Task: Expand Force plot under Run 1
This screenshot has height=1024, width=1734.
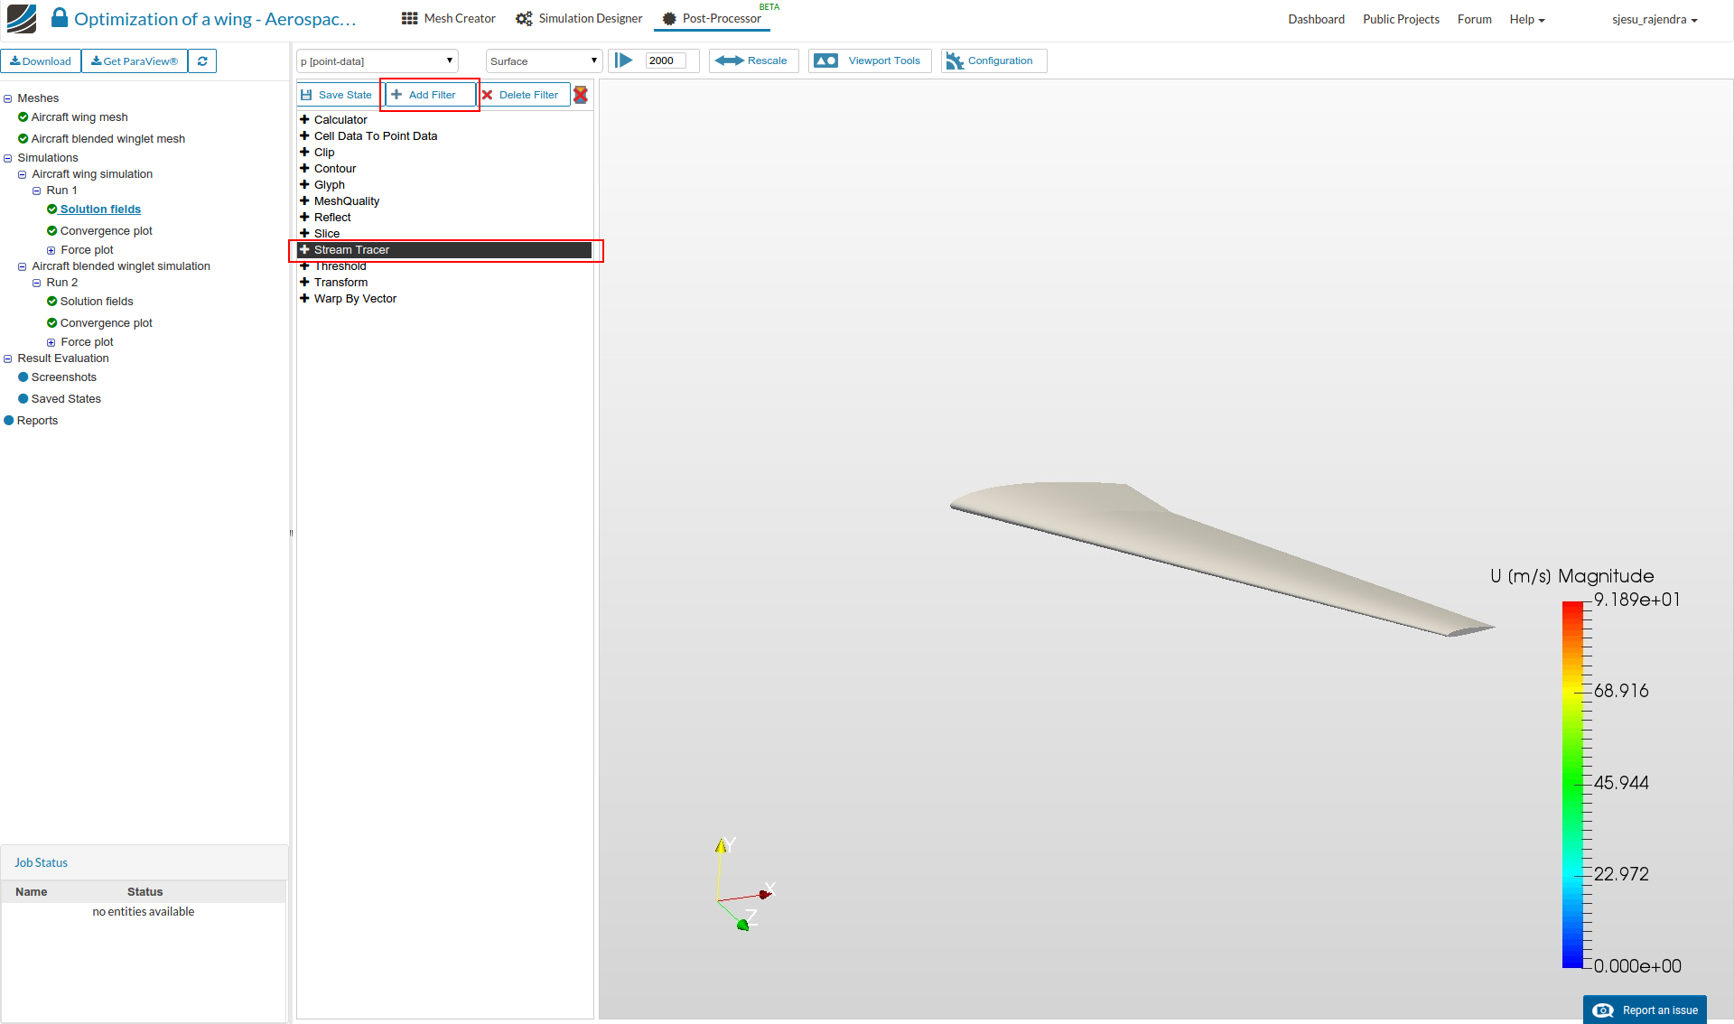Action: pyautogui.click(x=51, y=250)
